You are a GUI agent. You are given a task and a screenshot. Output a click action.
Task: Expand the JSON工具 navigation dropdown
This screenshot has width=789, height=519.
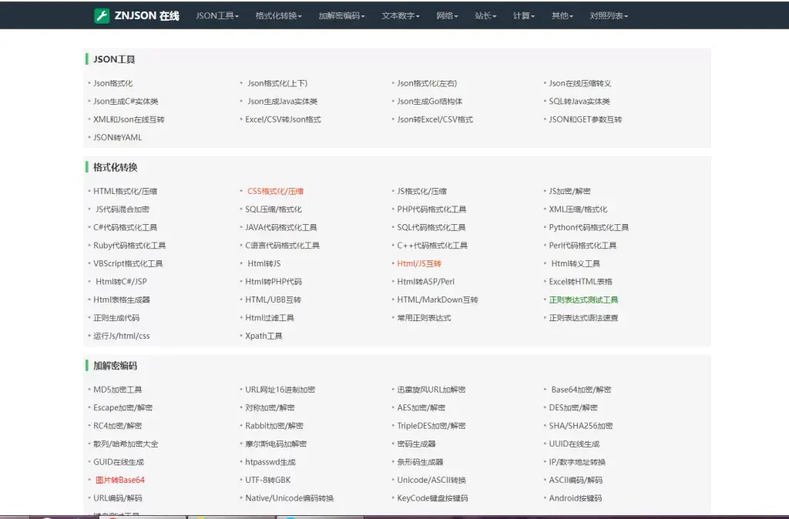pyautogui.click(x=217, y=15)
